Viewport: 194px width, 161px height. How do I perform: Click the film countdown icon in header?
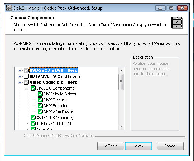177,22
